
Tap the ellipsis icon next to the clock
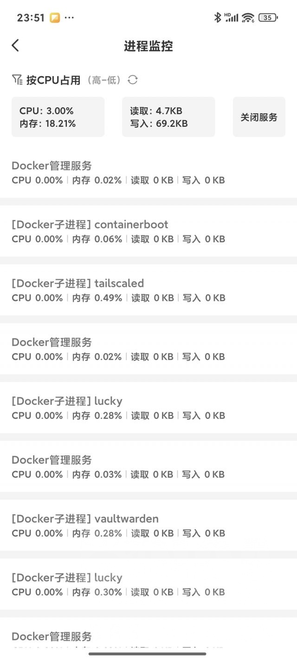69,18
